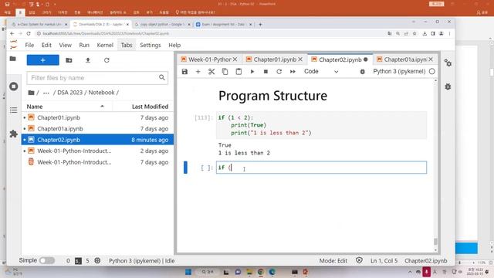
Task: Click Ln 1, Col 5 in status bar
Action: tap(384, 261)
